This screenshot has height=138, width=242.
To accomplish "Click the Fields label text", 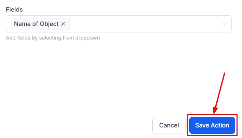I will click(x=14, y=10).
